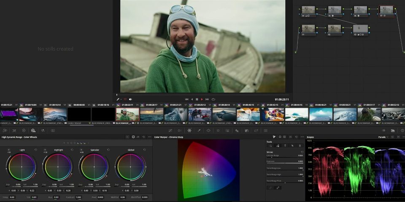Reset the Specular color wheel
Viewport: 405px width, 202px height.
108,150
